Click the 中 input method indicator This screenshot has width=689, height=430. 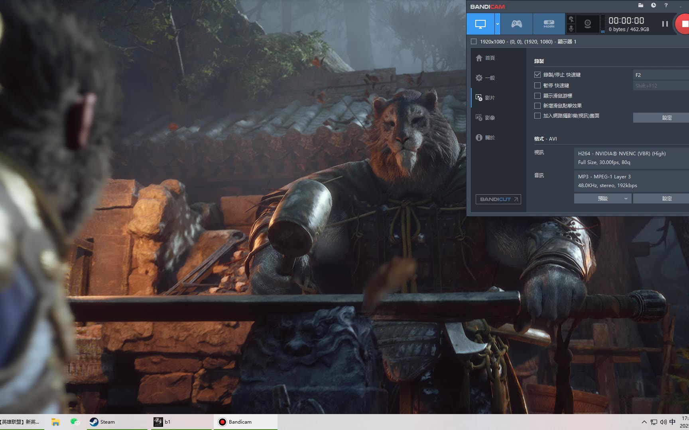click(x=673, y=422)
